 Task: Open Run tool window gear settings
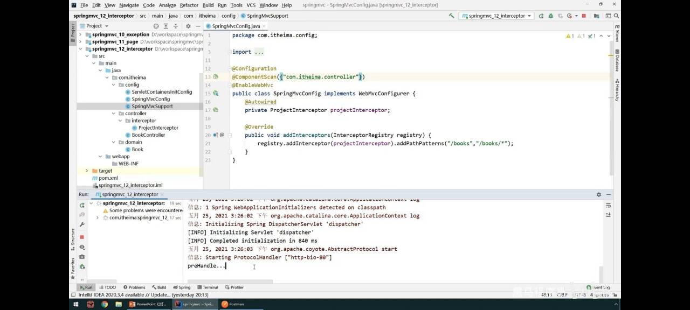click(598, 194)
